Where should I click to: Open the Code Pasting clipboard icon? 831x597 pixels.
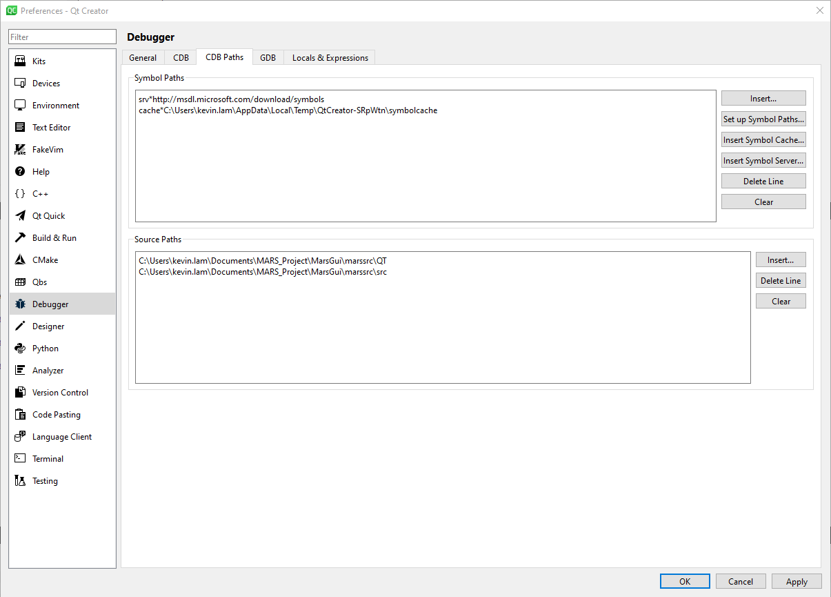(20, 415)
